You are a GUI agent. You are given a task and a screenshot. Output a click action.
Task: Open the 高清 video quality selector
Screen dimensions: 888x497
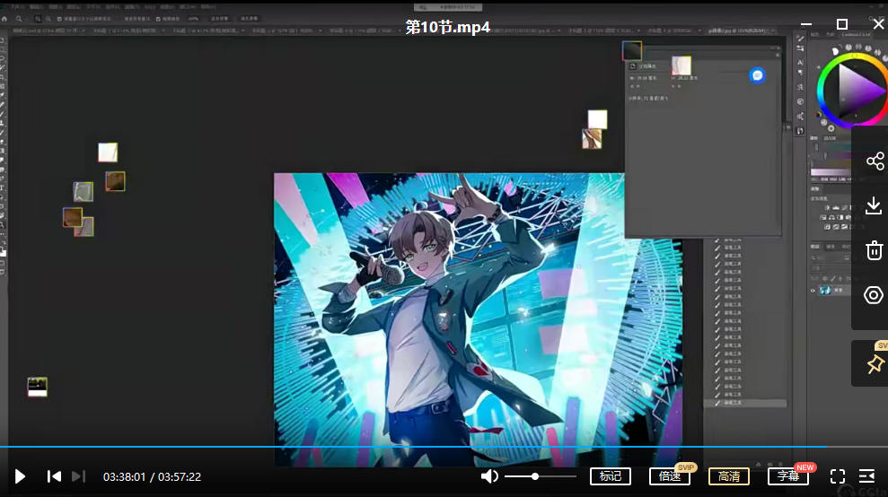[728, 476]
